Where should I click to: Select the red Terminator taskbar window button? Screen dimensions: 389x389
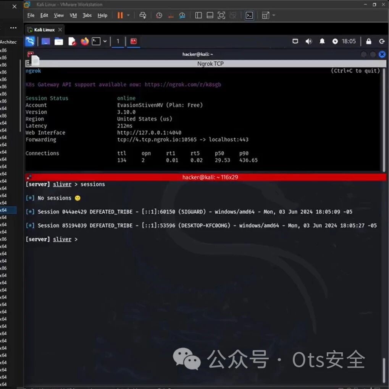tap(134, 41)
